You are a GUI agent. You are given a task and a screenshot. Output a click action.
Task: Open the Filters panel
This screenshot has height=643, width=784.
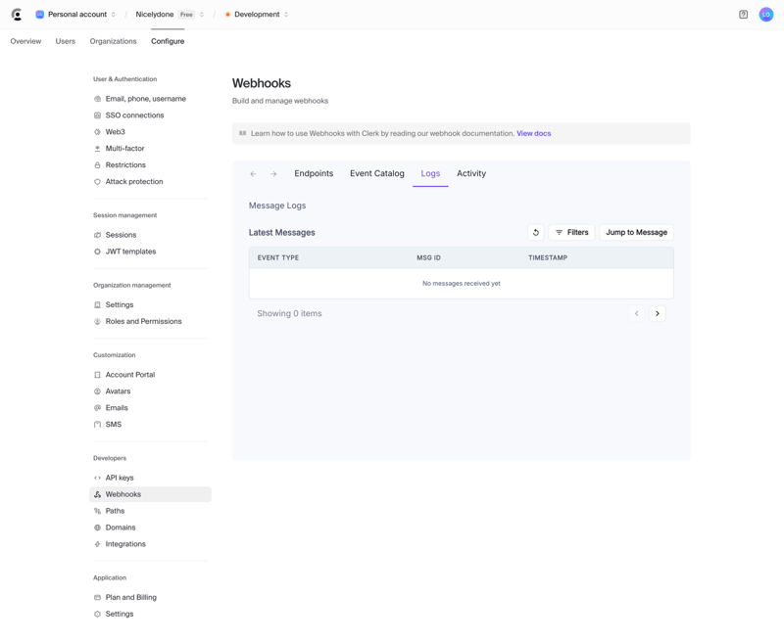(572, 232)
